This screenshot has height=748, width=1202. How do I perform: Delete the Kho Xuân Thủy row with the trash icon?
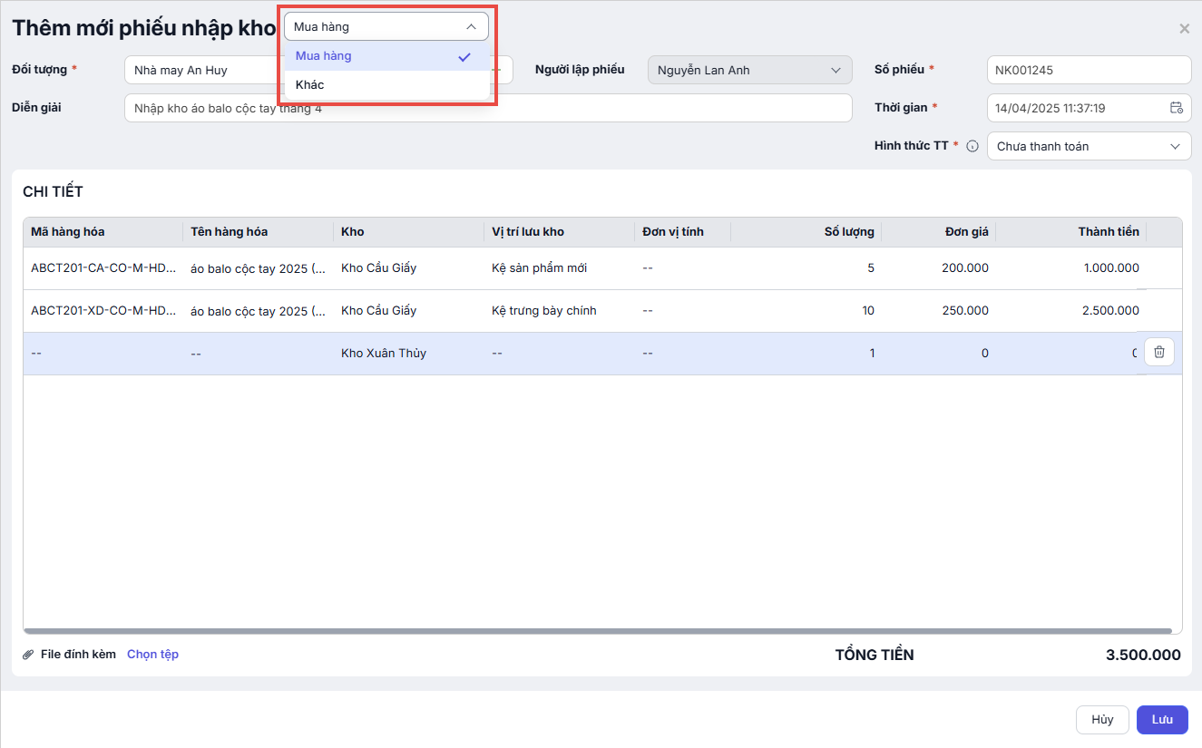1159,353
